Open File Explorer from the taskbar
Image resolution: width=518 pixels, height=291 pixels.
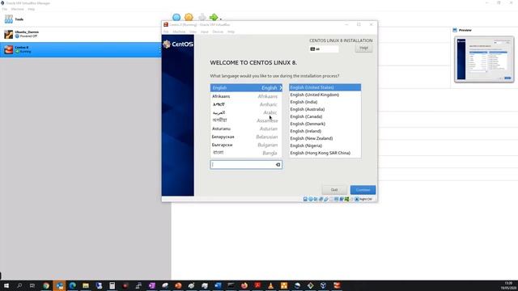coord(86,285)
